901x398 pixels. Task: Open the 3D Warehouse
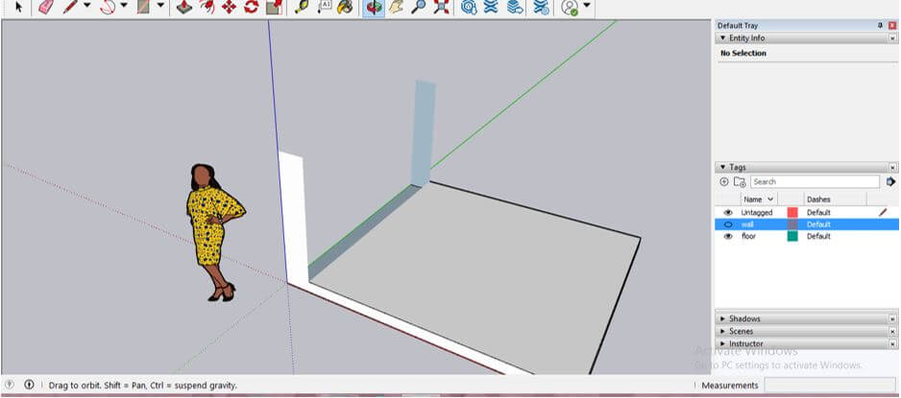tap(469, 7)
